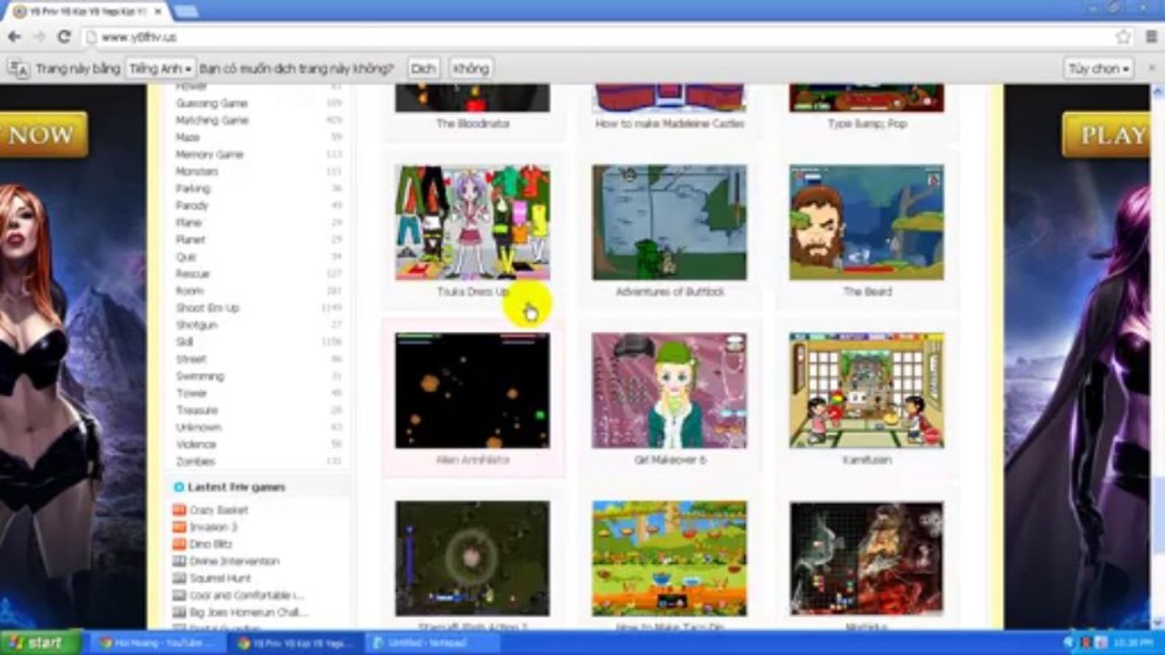Screen dimensions: 1165x655
Task: Open the Memory Game category
Action: [x=209, y=155]
